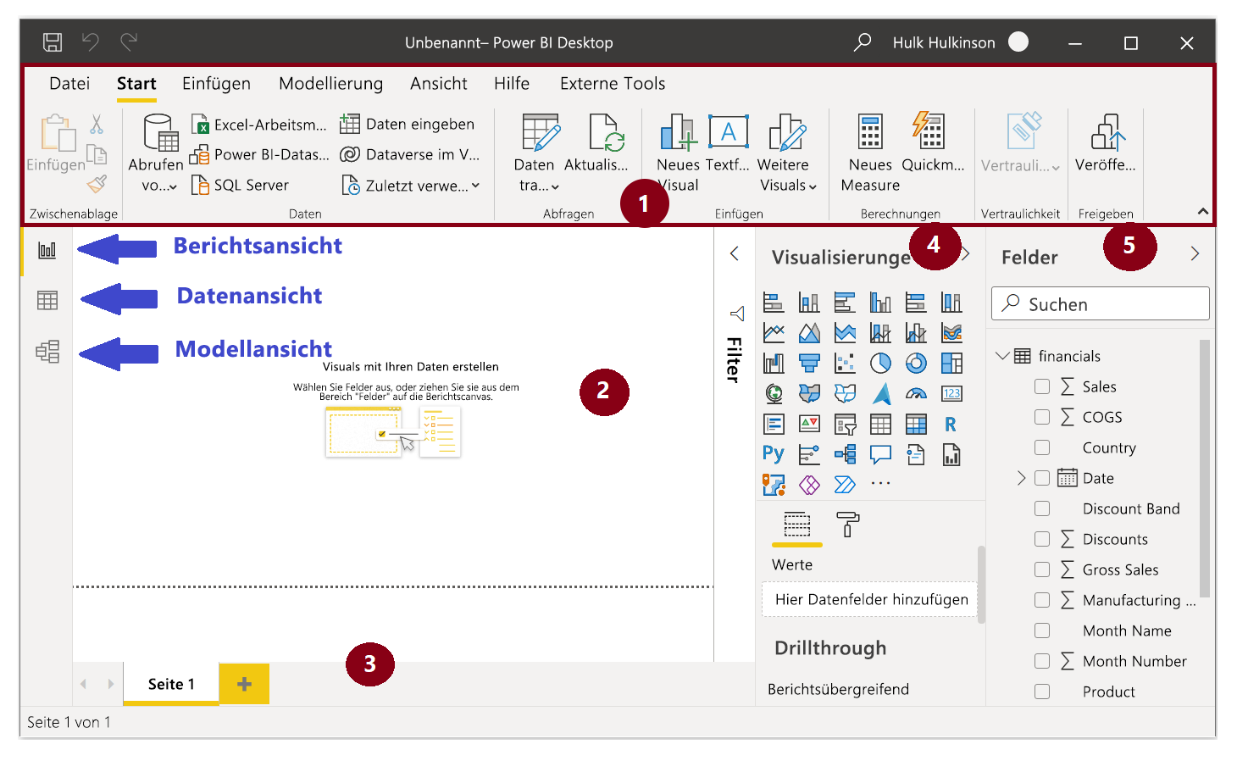This screenshot has width=1237, height=761.
Task: Check the Discount Band field checkbox
Action: coord(1042,508)
